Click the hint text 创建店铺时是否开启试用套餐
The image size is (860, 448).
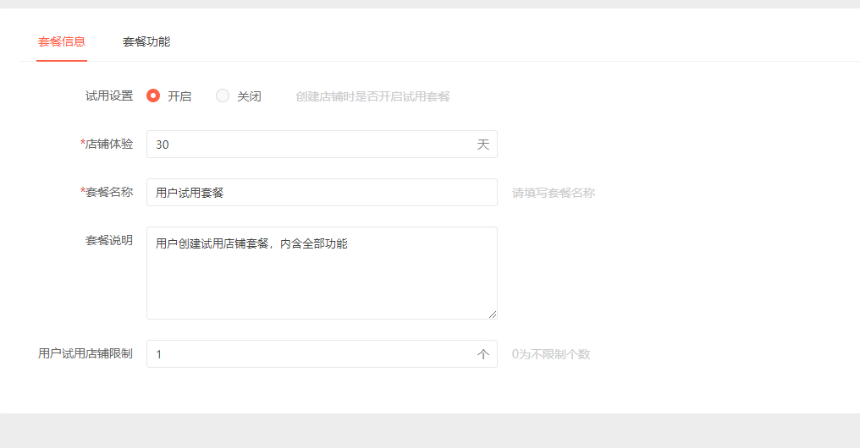pos(373,96)
